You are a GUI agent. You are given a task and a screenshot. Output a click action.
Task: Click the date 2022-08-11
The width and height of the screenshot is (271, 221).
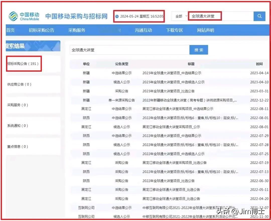(x=259, y=109)
